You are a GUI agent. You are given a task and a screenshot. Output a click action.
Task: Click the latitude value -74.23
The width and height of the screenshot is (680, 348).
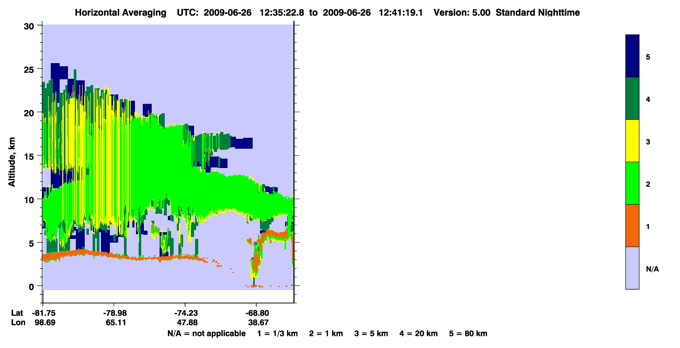click(185, 313)
